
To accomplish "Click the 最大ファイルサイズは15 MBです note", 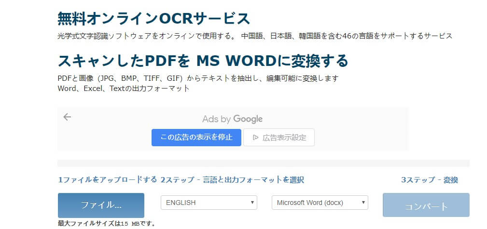I will click(107, 223).
